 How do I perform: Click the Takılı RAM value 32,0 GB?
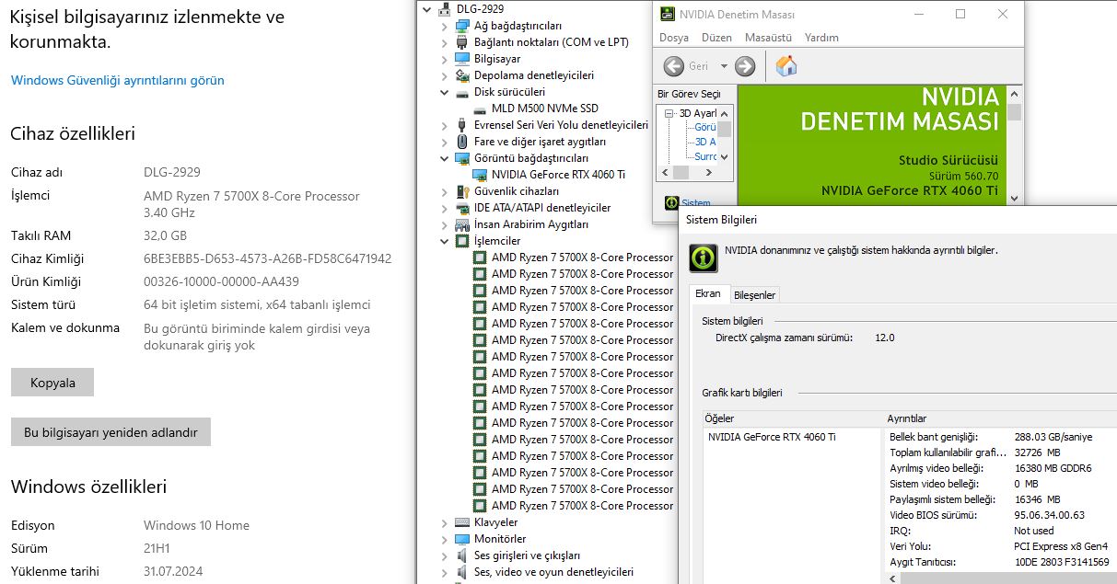coord(165,235)
